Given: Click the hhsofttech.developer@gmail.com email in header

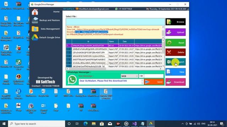Looking at the screenshot, I should [x=94, y=9].
